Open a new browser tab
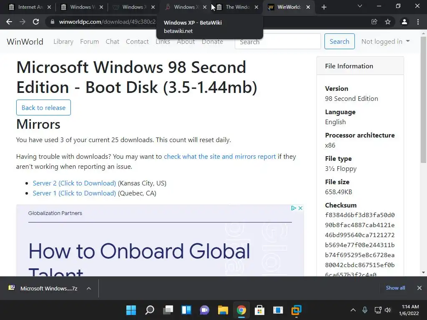The image size is (427, 320). [x=324, y=7]
